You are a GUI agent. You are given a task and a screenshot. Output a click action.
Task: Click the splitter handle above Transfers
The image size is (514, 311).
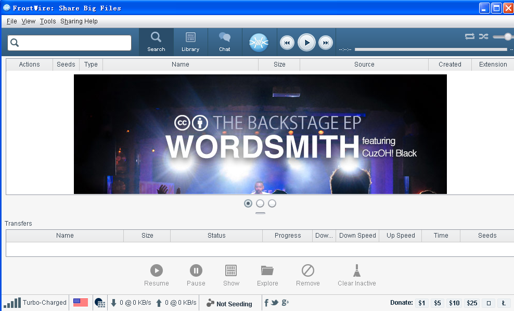point(260,213)
